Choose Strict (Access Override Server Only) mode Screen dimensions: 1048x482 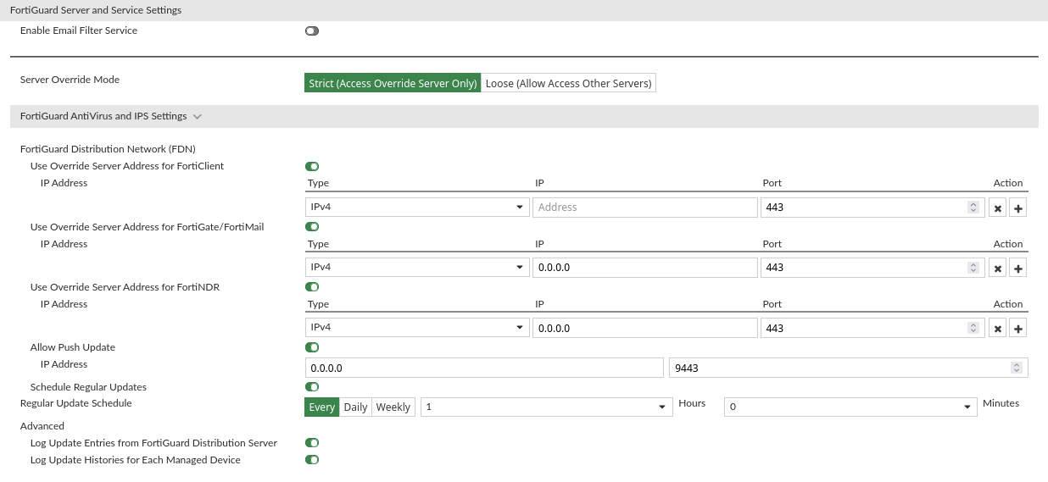click(x=393, y=84)
